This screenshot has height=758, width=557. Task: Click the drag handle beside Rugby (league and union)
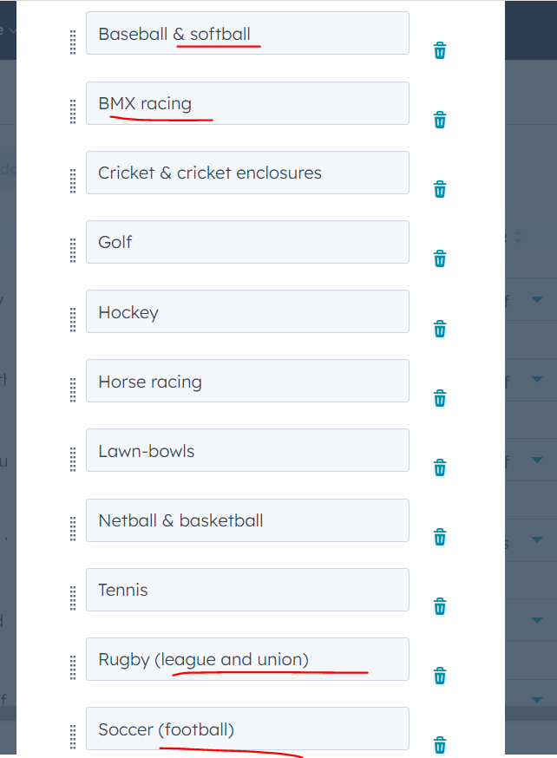[73, 669]
